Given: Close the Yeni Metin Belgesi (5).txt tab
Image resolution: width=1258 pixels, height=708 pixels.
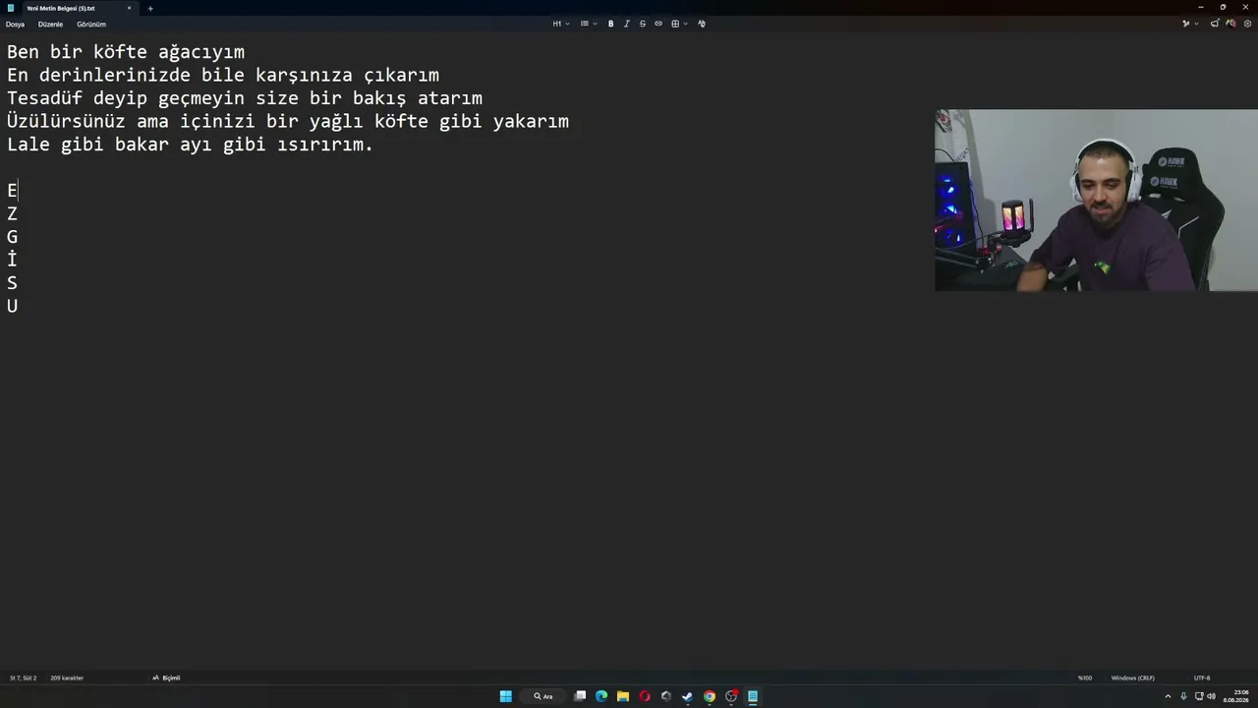Looking at the screenshot, I should click(x=129, y=8).
